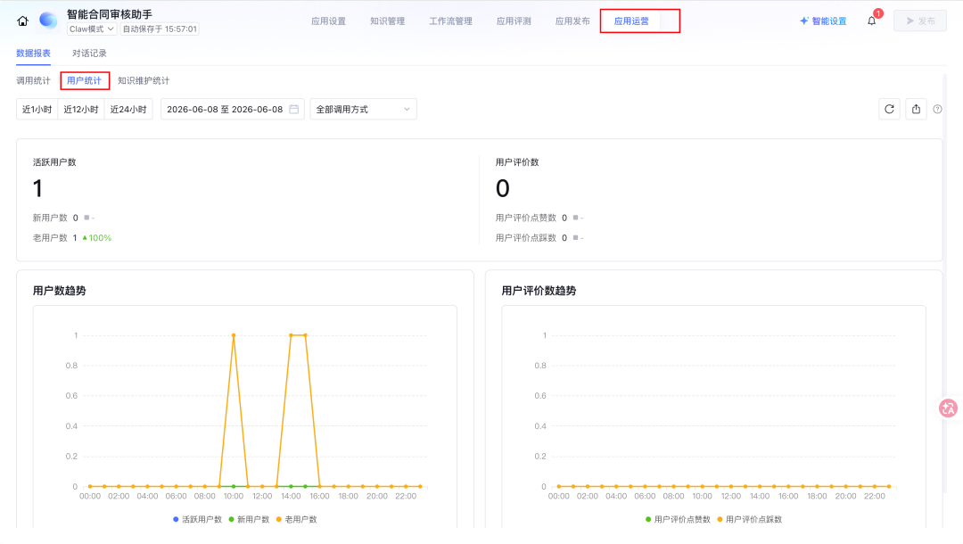The height and width of the screenshot is (544, 963).
Task: Click the 用户评价数 label
Action: click(x=517, y=162)
